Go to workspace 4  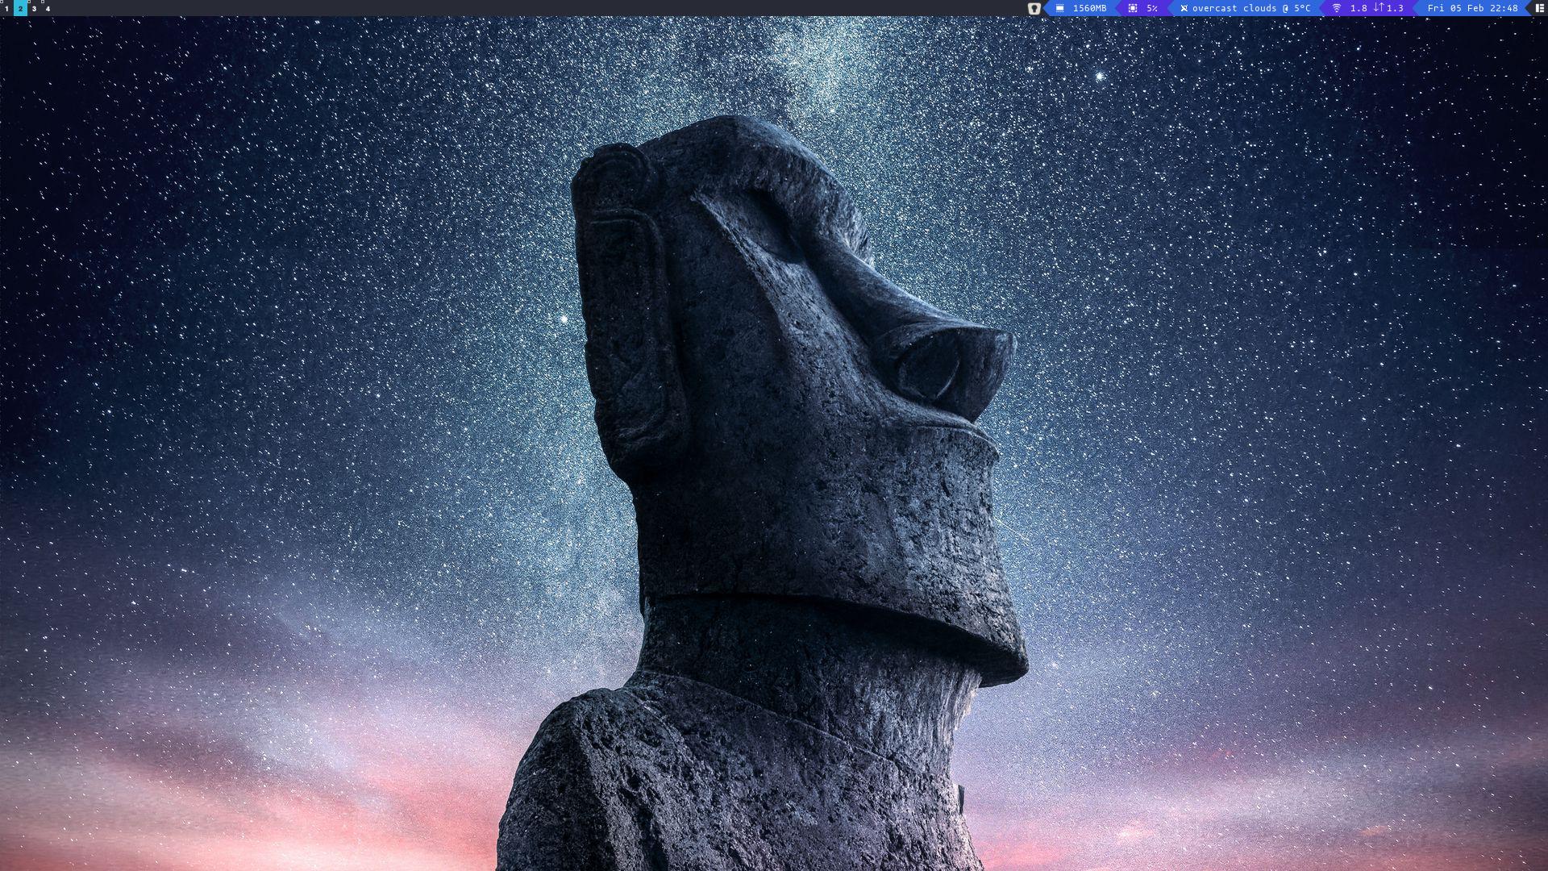[x=48, y=8]
